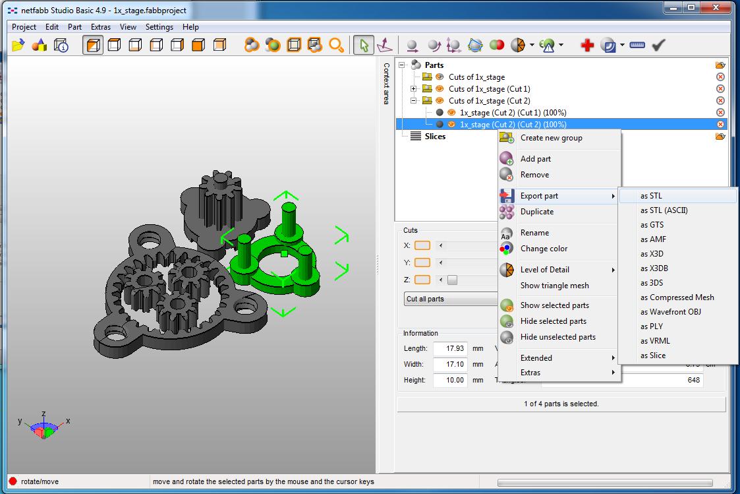Toggle the X cut plane button
This screenshot has width=740, height=494.
pyautogui.click(x=422, y=245)
